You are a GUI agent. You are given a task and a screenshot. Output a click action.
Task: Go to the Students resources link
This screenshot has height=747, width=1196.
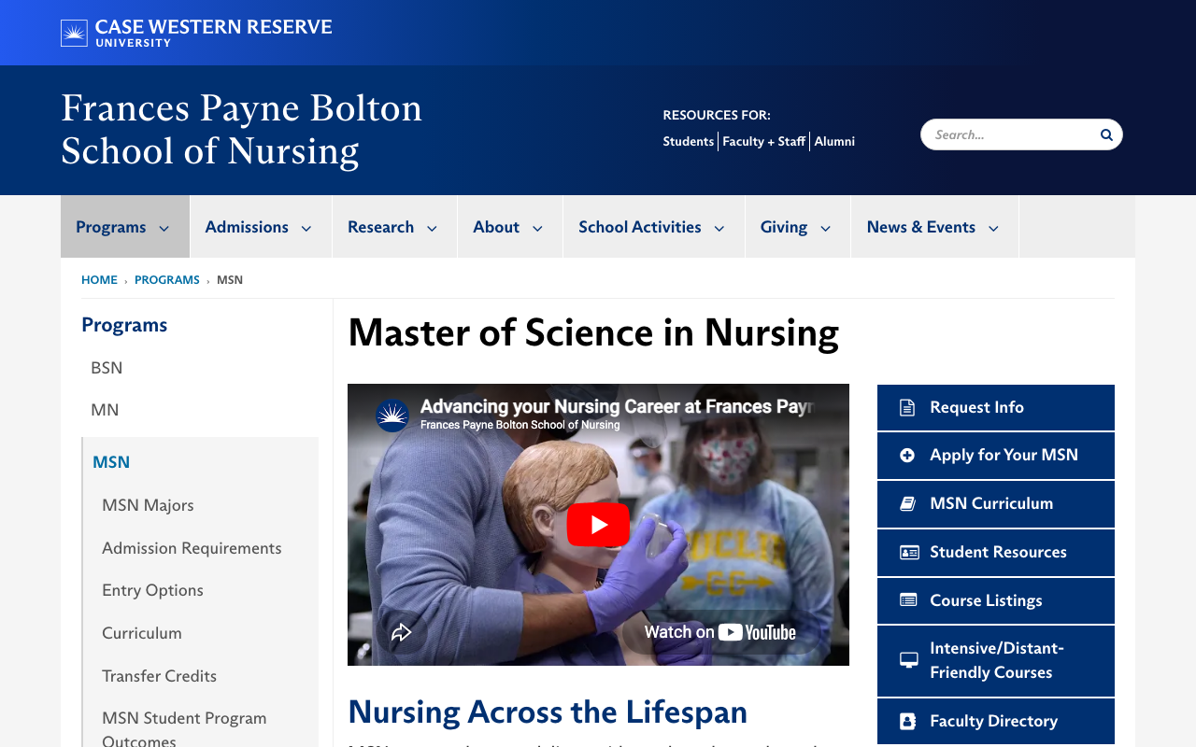[689, 141]
